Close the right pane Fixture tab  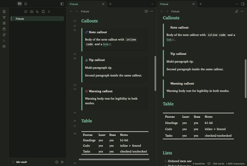193,4
